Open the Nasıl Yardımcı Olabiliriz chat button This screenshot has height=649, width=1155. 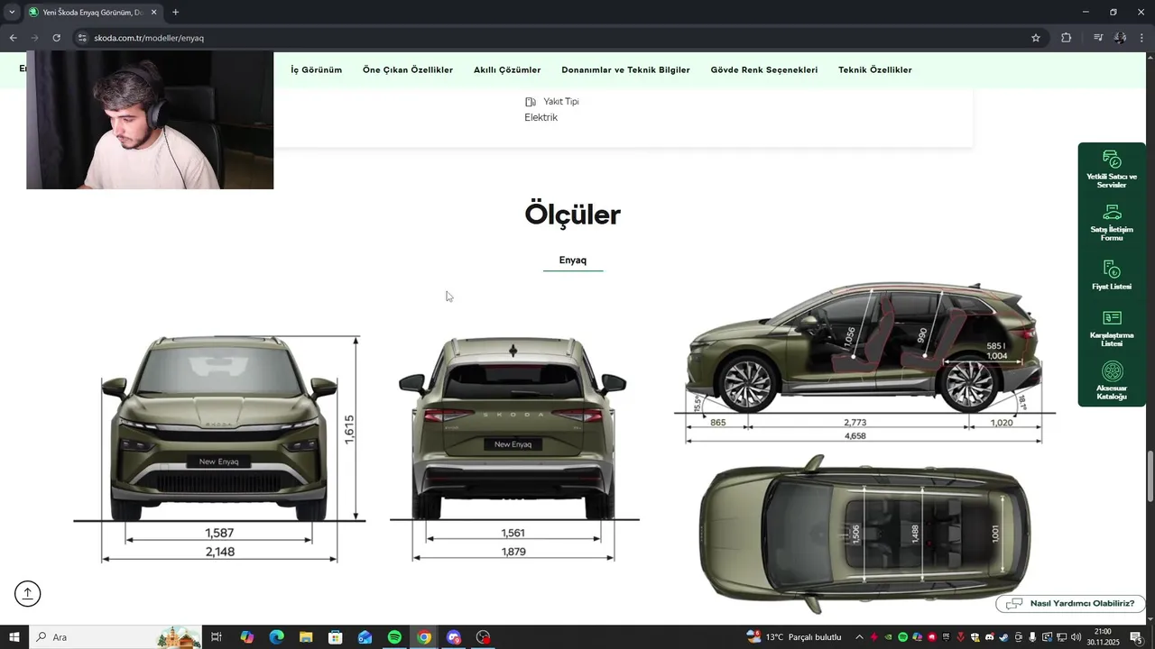pos(1070,604)
